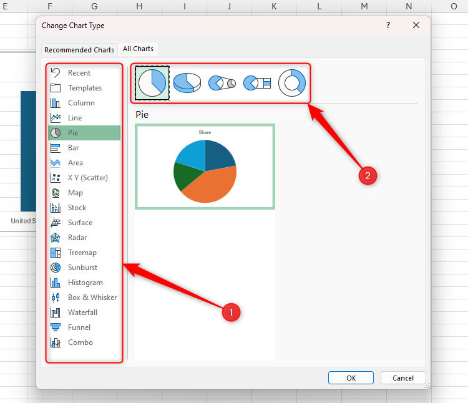Viewport: 468px width, 403px height.
Task: Choose the Treemap chart category
Action: (82, 253)
